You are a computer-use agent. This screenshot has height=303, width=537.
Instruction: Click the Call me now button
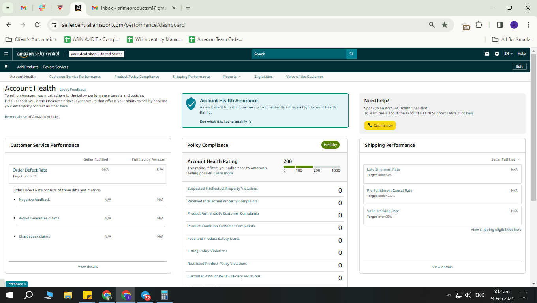pyautogui.click(x=380, y=125)
